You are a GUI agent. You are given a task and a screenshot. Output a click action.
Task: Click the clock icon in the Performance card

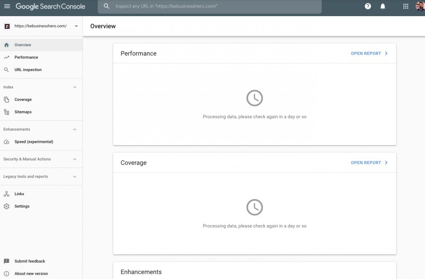255,98
